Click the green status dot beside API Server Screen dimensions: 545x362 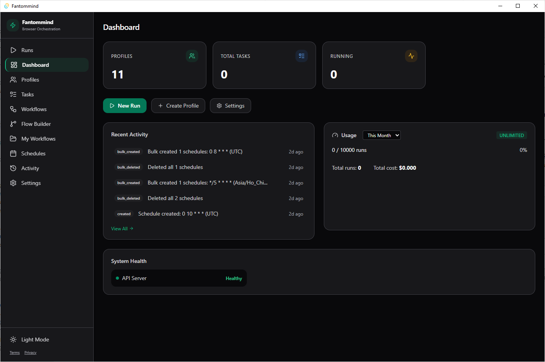click(x=117, y=278)
